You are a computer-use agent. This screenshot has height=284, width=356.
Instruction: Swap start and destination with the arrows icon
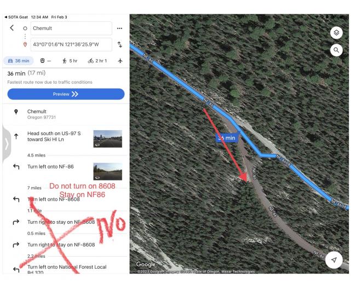(119, 44)
